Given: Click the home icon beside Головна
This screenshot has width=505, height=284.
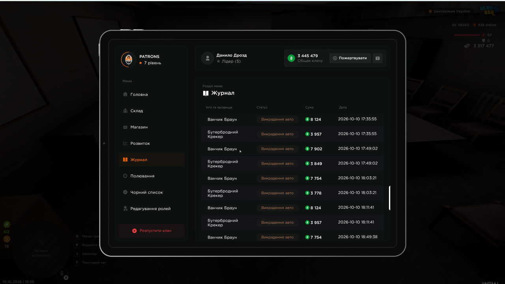Looking at the screenshot, I should tap(125, 94).
